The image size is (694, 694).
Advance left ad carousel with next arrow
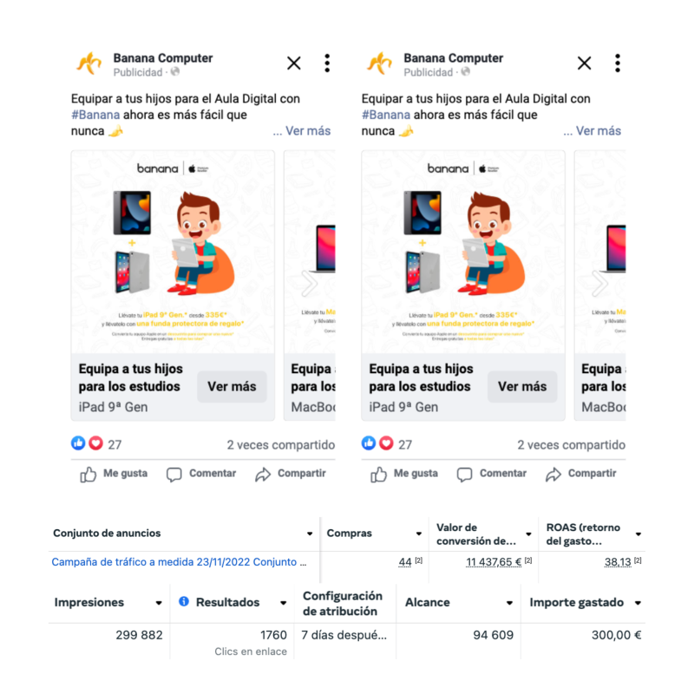[310, 284]
